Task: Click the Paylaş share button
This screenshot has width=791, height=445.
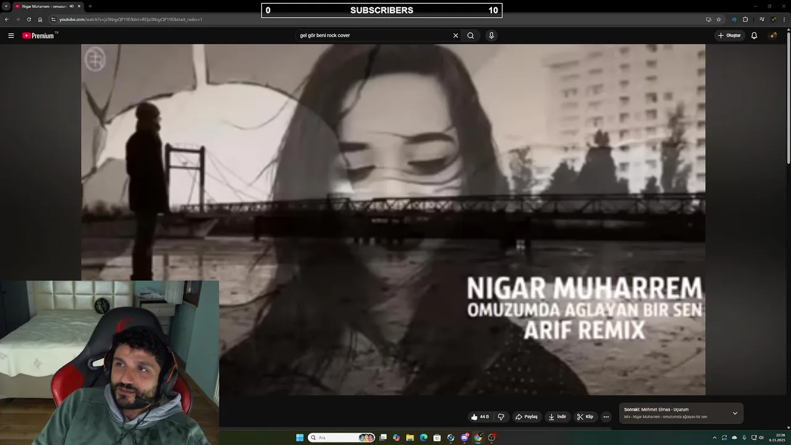Action: pos(527,417)
